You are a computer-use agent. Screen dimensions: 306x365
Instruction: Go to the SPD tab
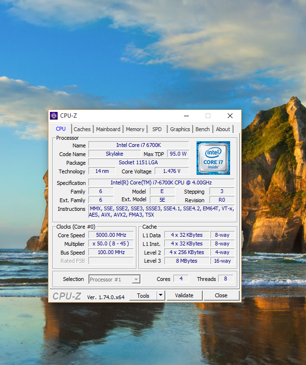click(x=157, y=129)
